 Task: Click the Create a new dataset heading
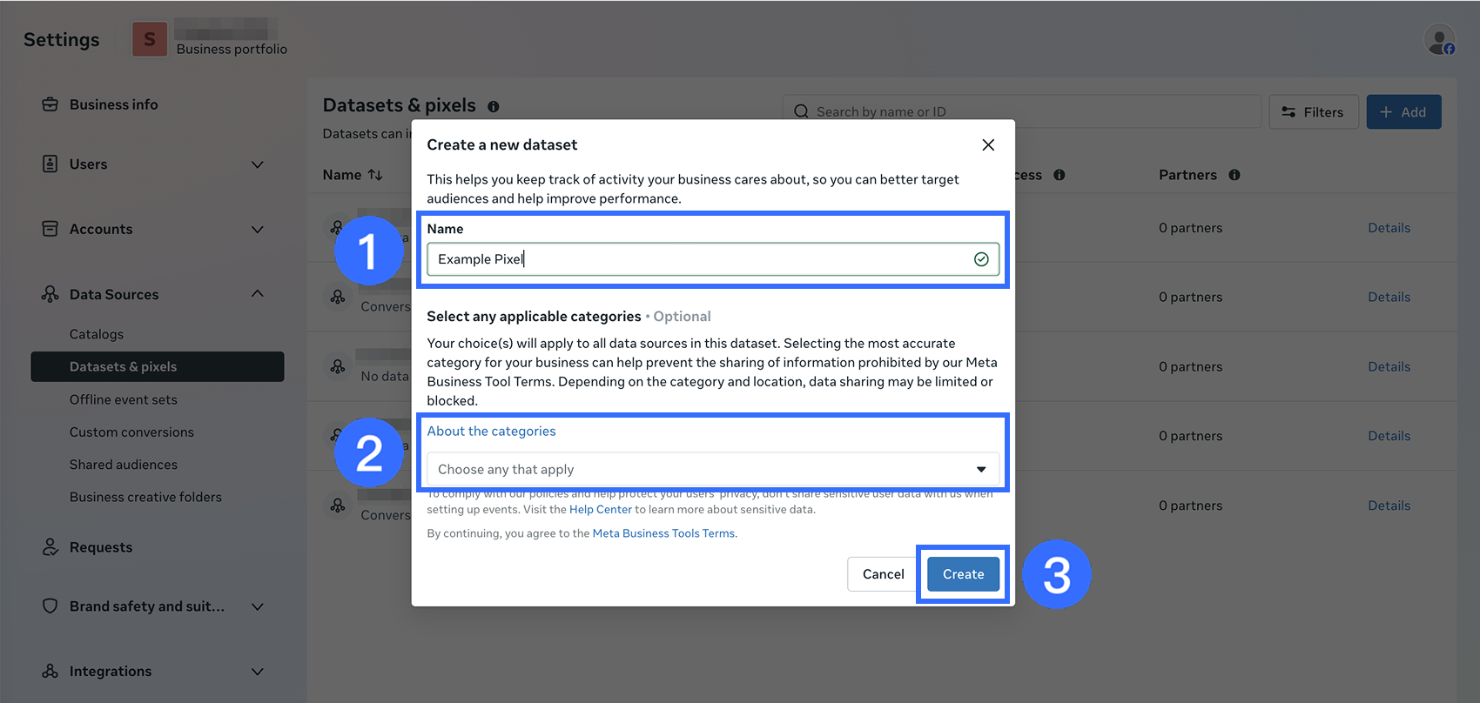501,144
